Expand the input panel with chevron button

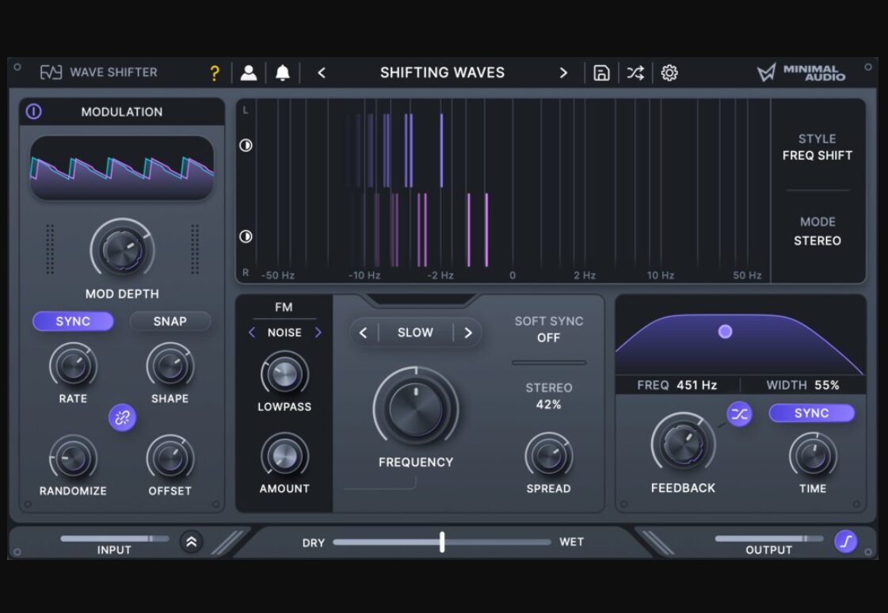[190, 543]
